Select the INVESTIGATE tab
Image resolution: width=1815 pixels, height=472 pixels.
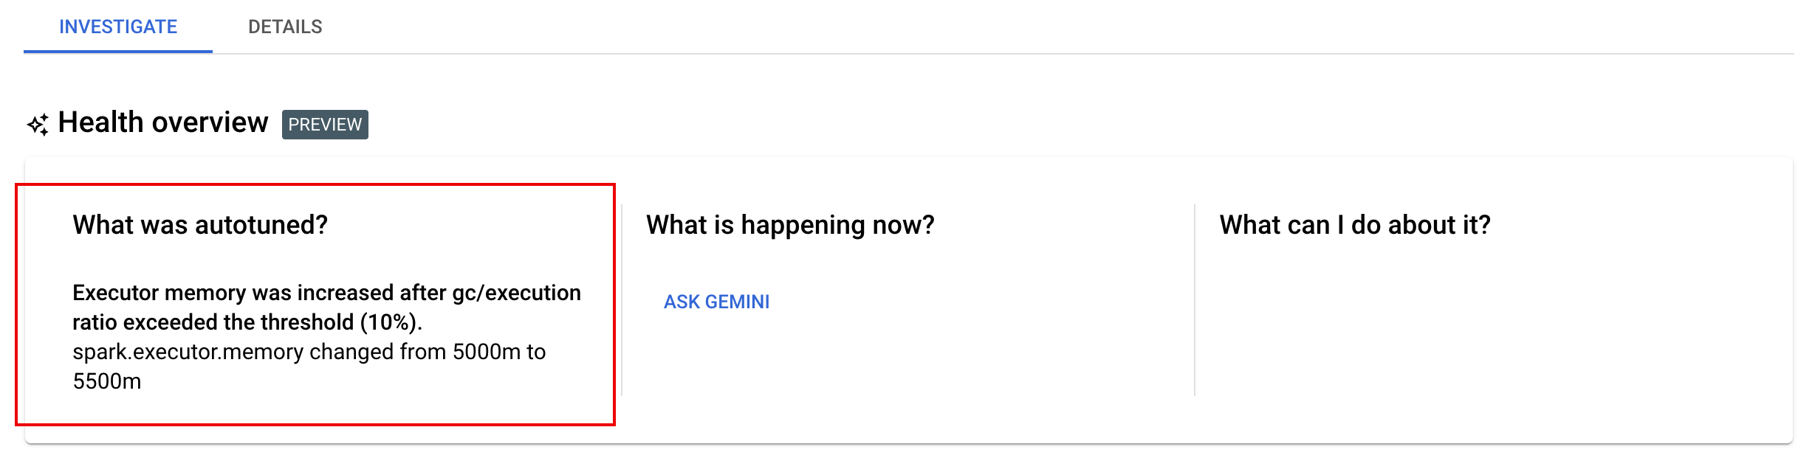point(118,27)
